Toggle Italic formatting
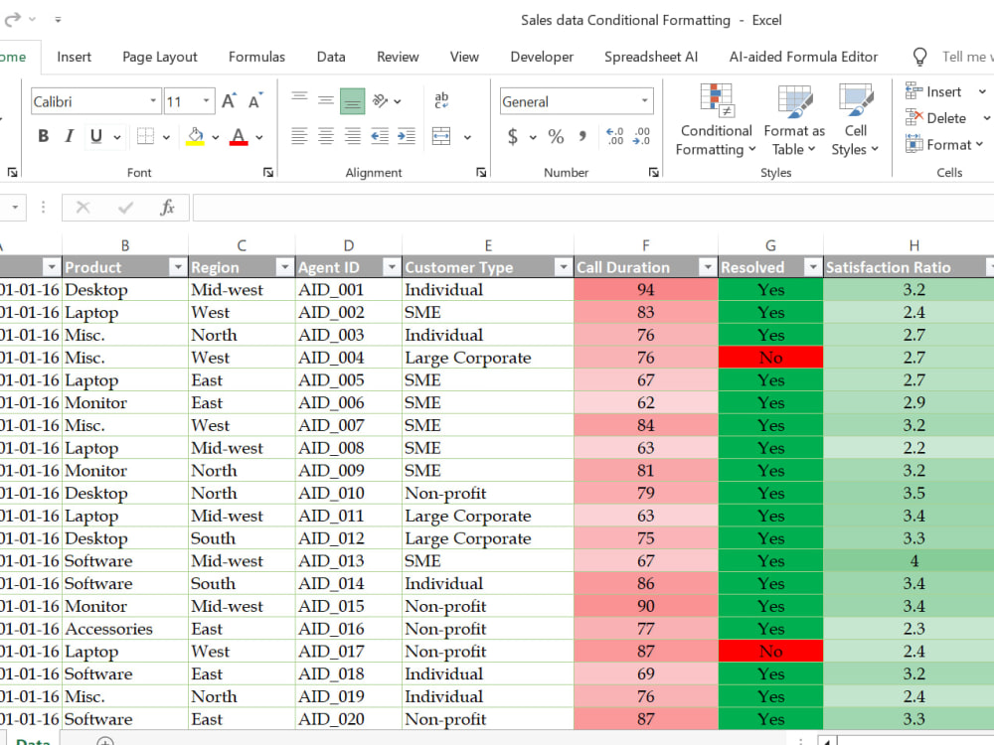The width and height of the screenshot is (994, 745). point(70,136)
